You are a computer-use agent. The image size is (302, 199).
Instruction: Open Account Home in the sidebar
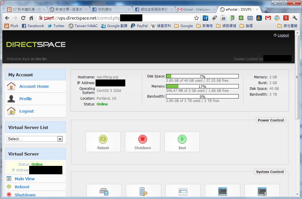[x=34, y=86]
